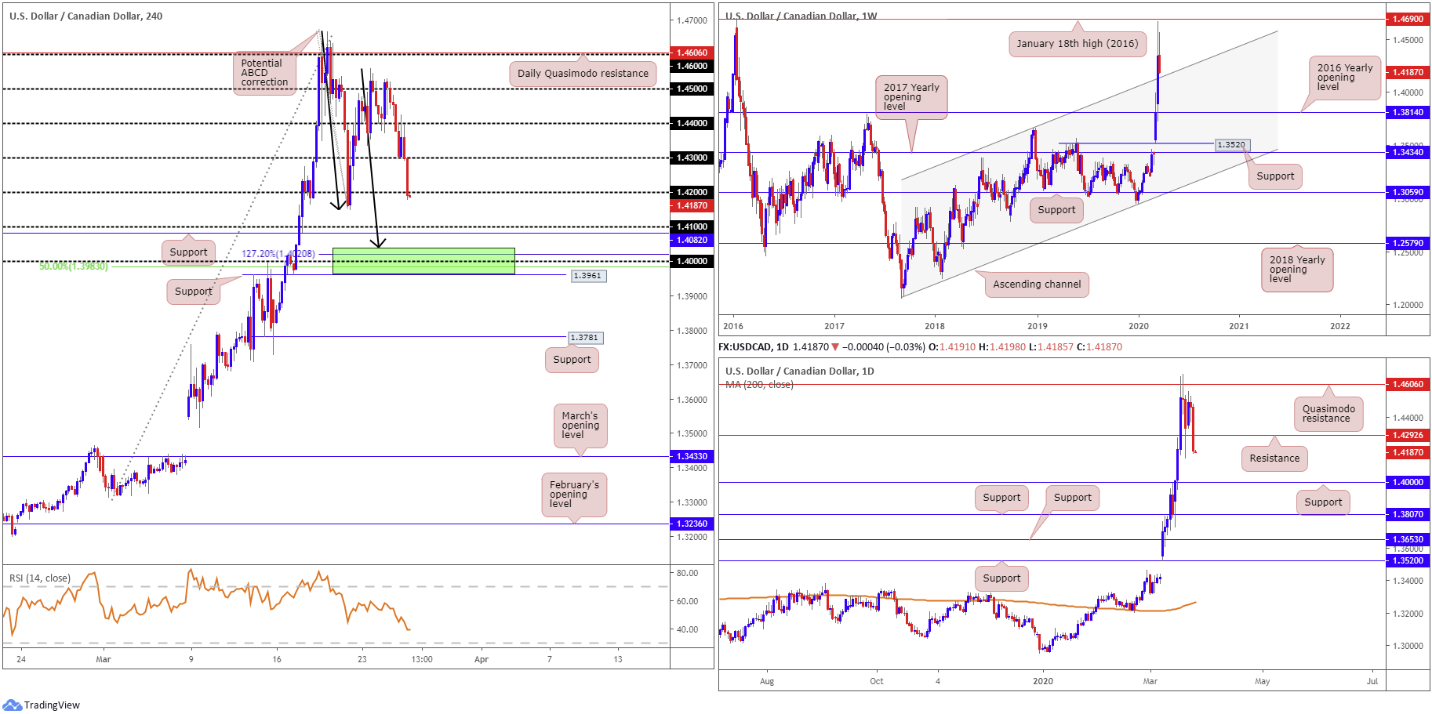Click the 1.35200 daily price label

pos(1408,561)
